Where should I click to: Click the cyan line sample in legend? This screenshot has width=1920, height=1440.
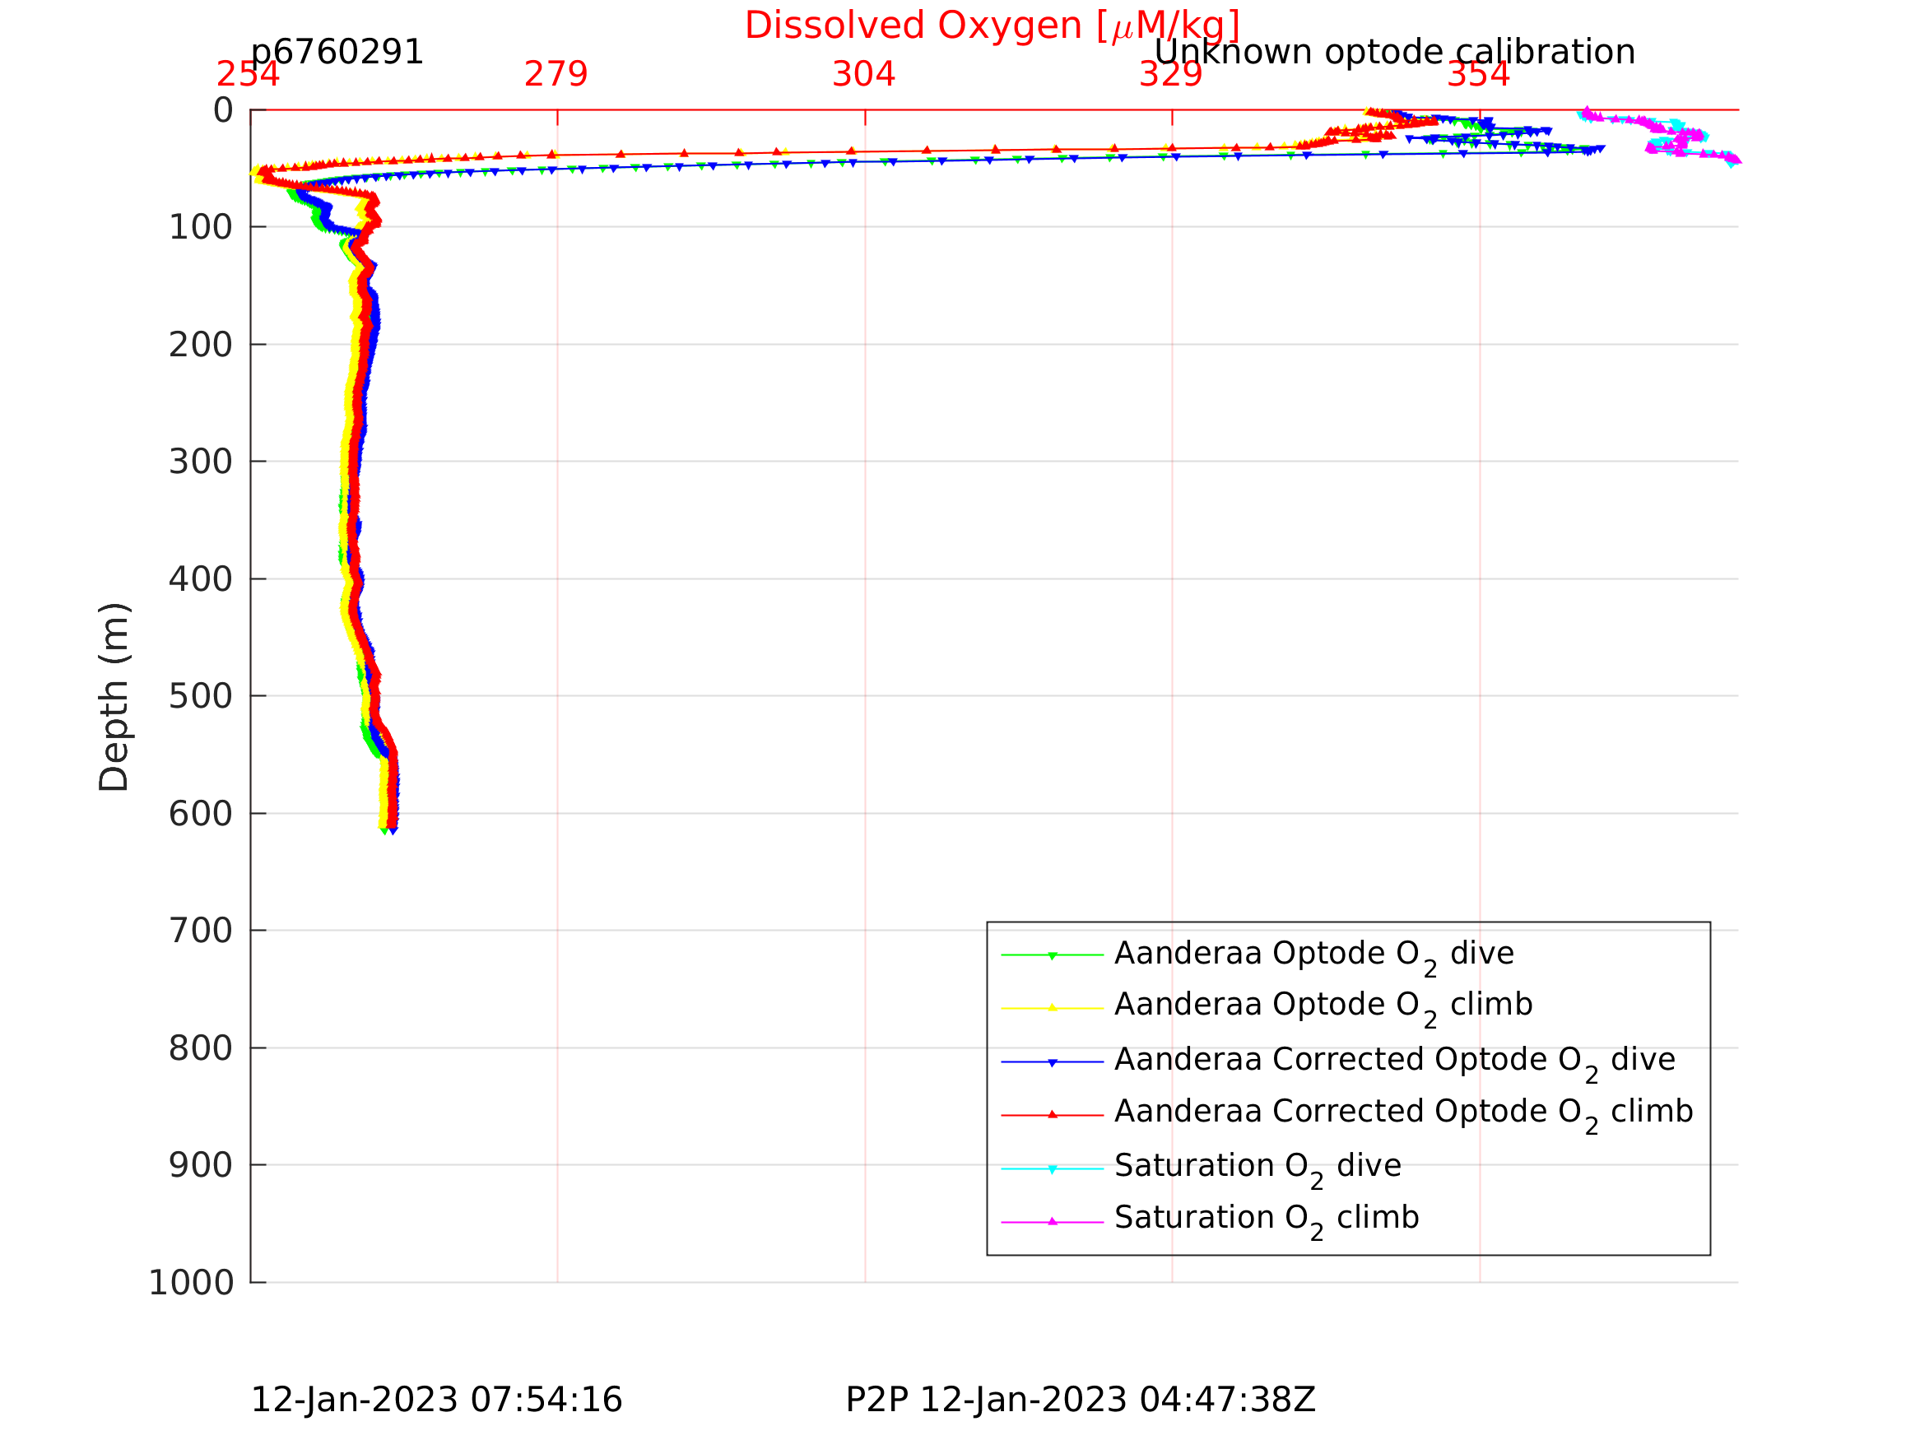[x=1052, y=1169]
